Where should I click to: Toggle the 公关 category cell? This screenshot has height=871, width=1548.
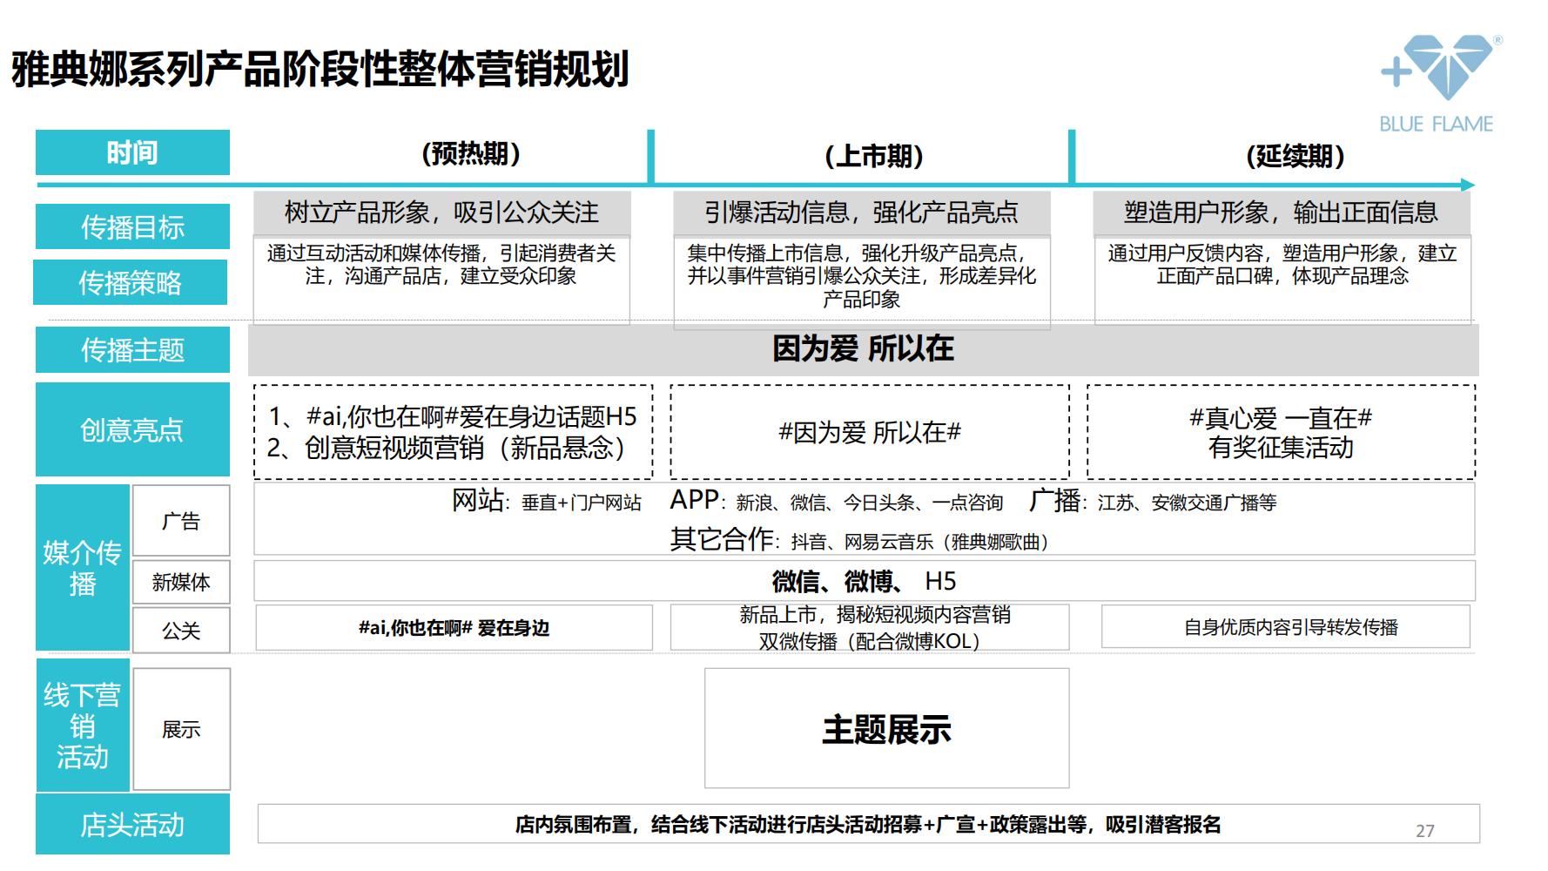point(180,630)
